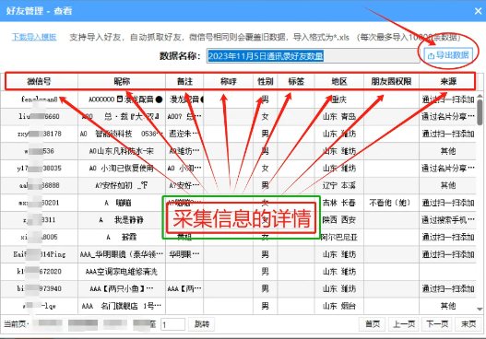Click the page number input box

(172, 325)
